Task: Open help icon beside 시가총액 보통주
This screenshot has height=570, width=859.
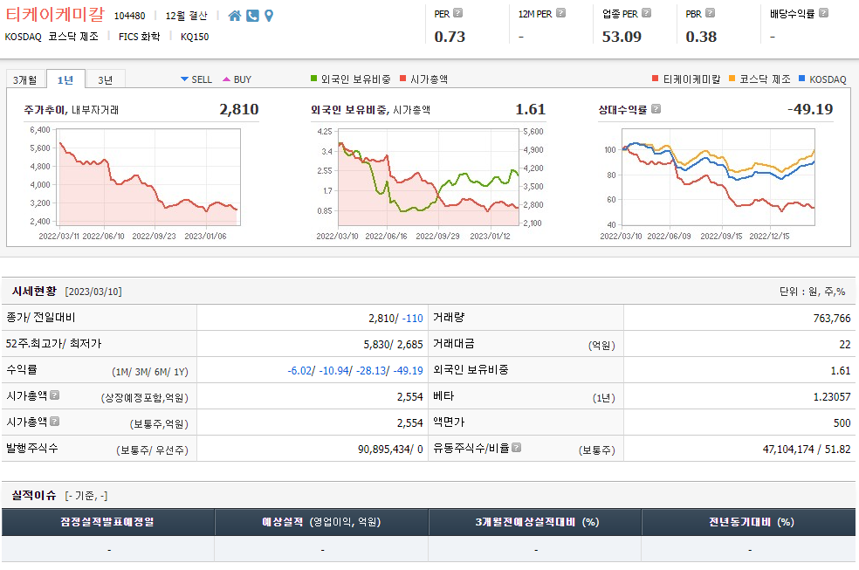Action: pyautogui.click(x=54, y=421)
